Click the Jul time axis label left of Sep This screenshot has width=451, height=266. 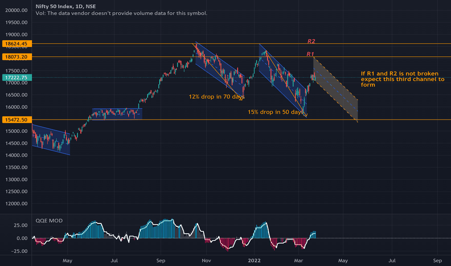[x=114, y=261]
